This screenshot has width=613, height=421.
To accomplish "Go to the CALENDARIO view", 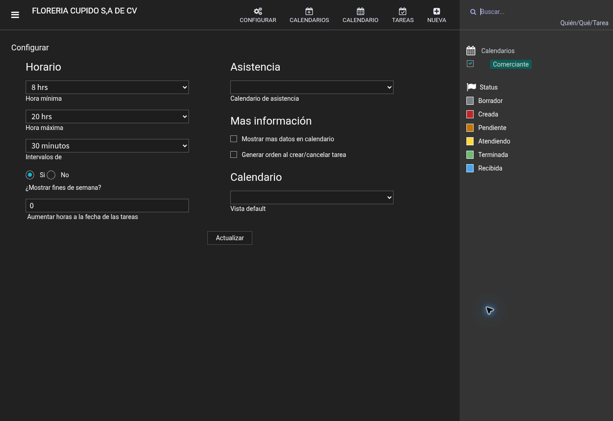I will pos(360,15).
